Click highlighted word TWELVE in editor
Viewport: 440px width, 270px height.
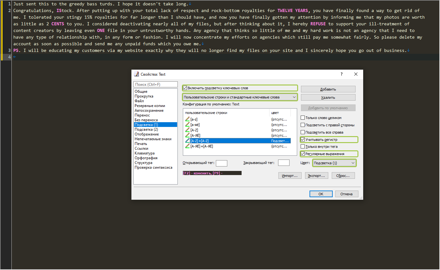point(285,10)
